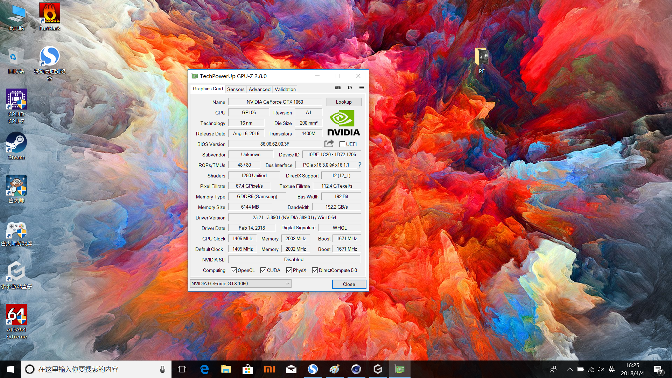The width and height of the screenshot is (672, 378).
Task: Click the NVIDIA SLI Disabled field
Action: (294, 259)
